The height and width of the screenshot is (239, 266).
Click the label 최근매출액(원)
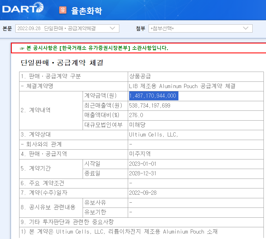click(103, 106)
